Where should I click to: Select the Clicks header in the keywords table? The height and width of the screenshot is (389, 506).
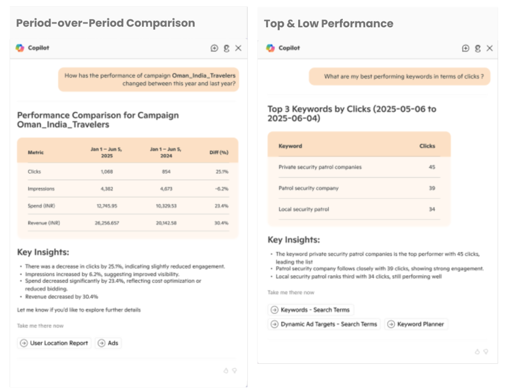(x=427, y=146)
